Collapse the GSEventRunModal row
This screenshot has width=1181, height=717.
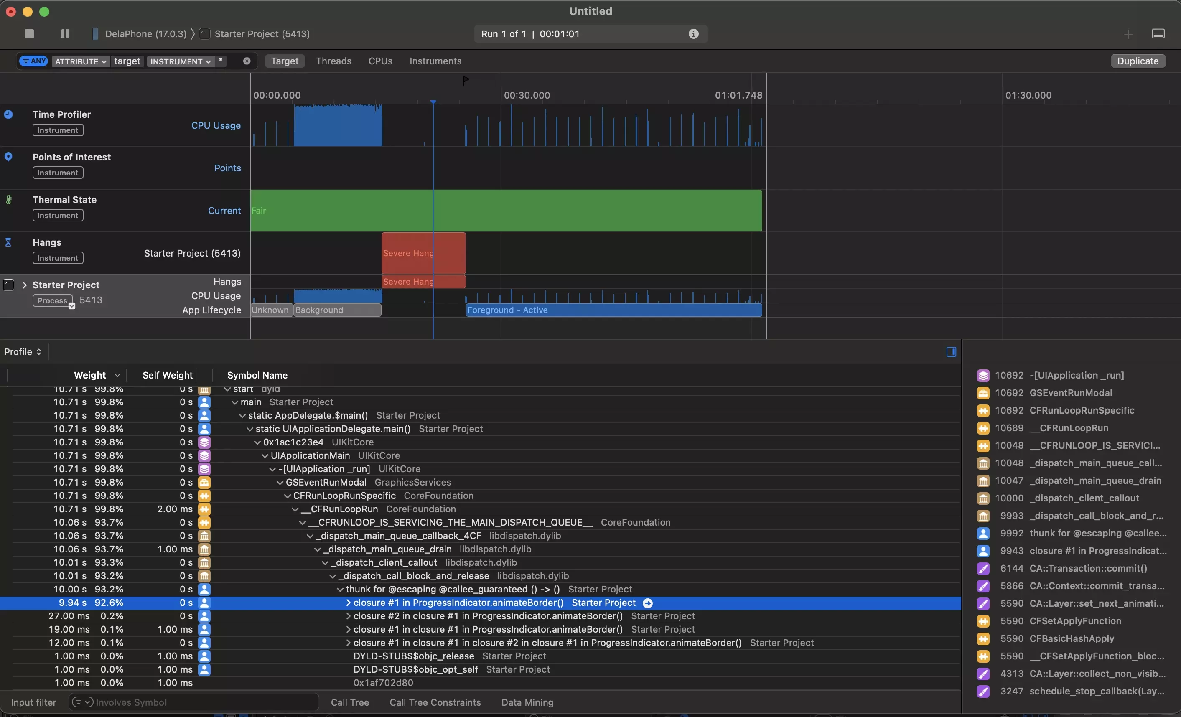click(280, 483)
